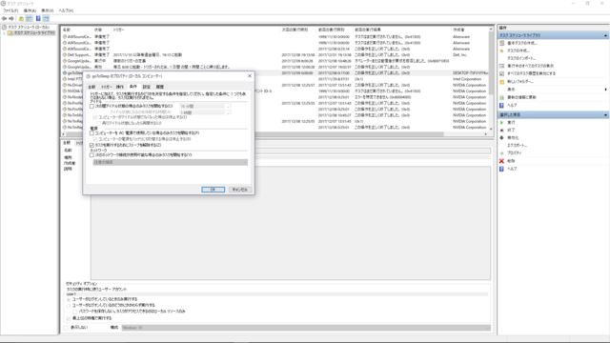This screenshot has width=610, height=343.
Task: Close the goToSleep properties dialog
Action: click(250, 76)
